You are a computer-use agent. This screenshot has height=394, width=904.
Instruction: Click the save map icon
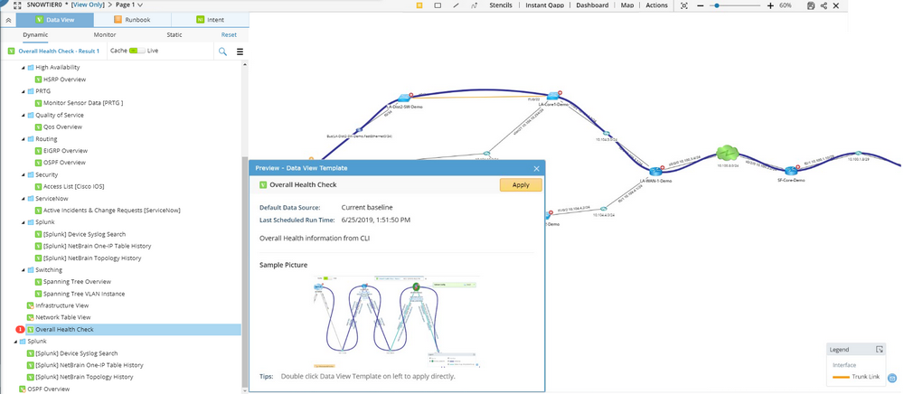(811, 5)
